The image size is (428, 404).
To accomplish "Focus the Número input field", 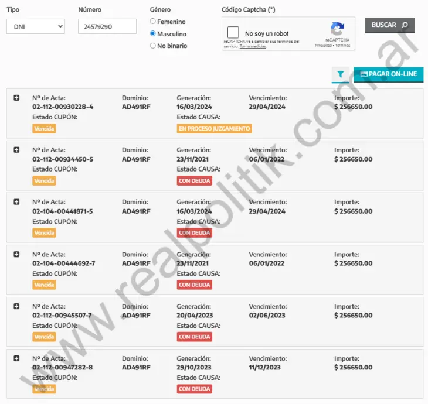I will [x=107, y=26].
